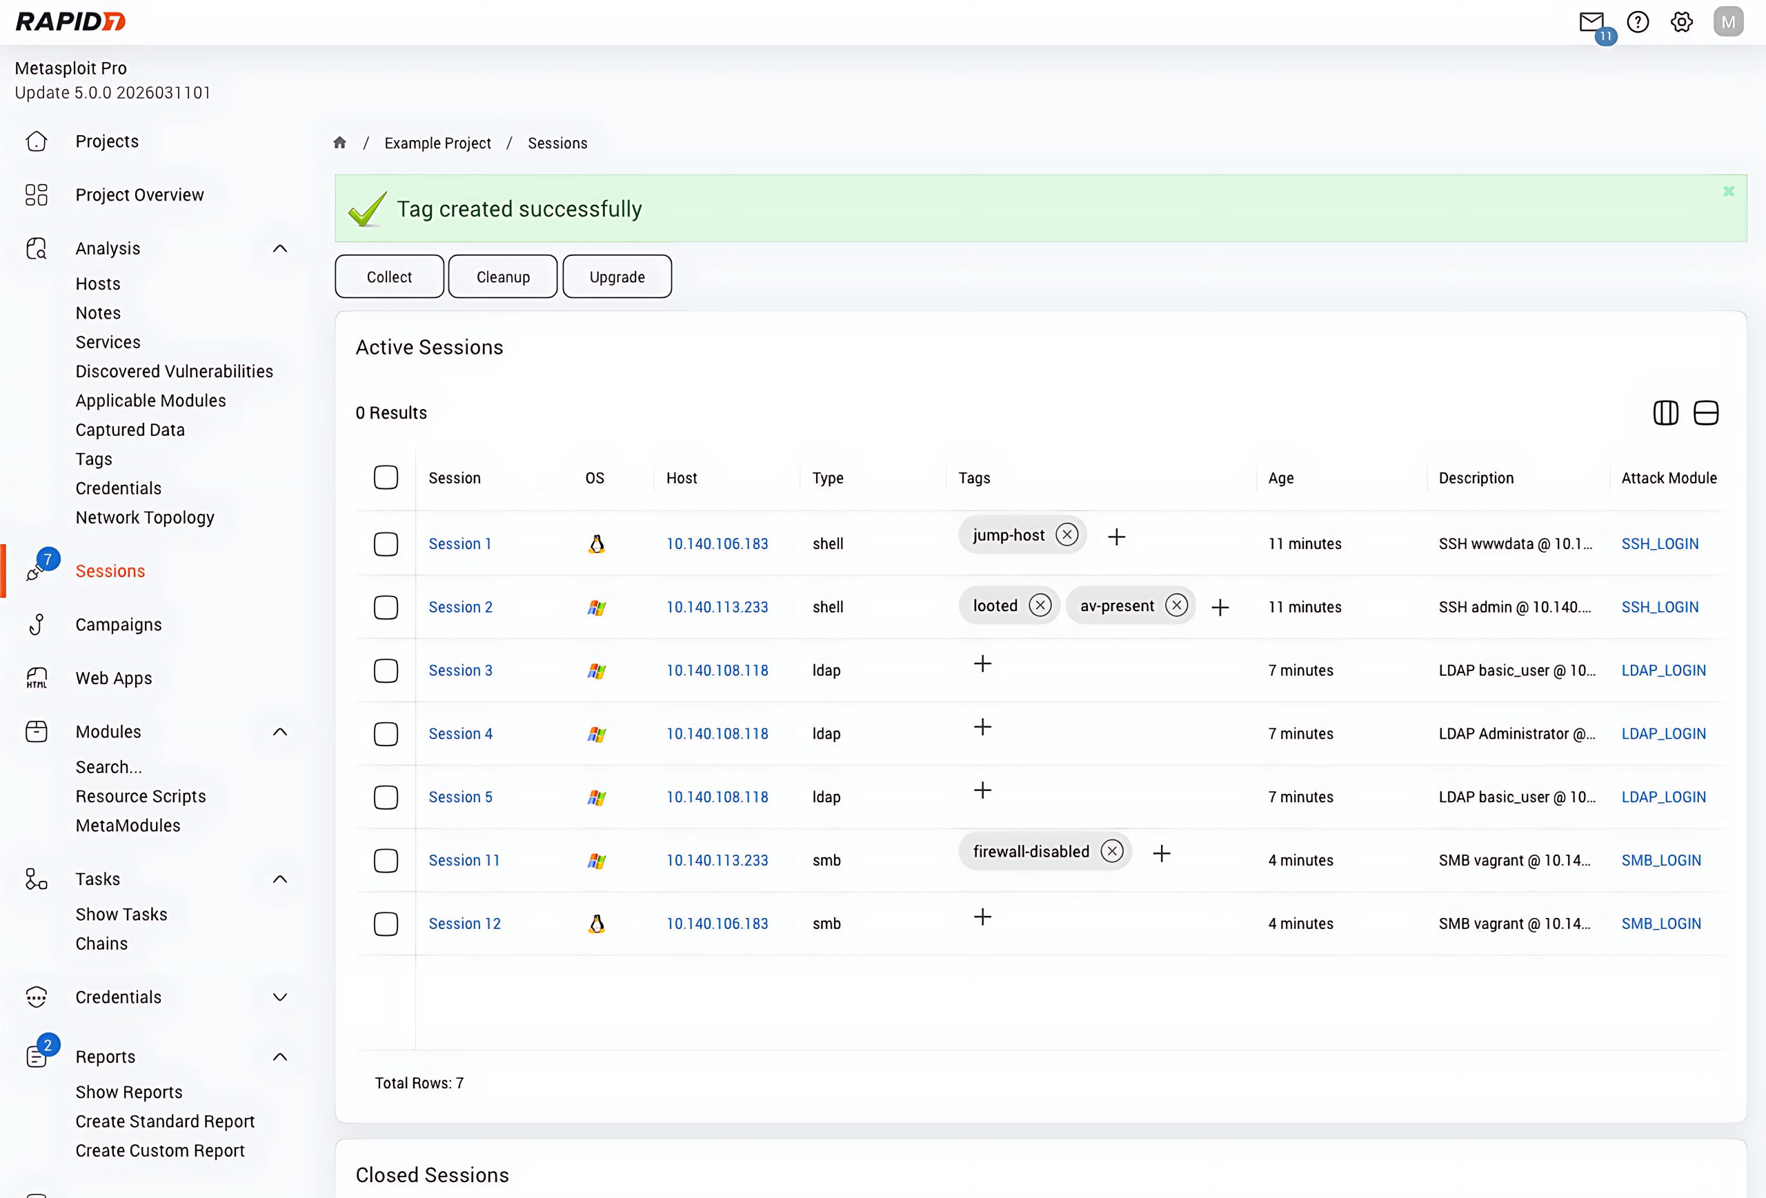The width and height of the screenshot is (1766, 1198).
Task: Collapse the Modules section chevron
Action: point(279,732)
